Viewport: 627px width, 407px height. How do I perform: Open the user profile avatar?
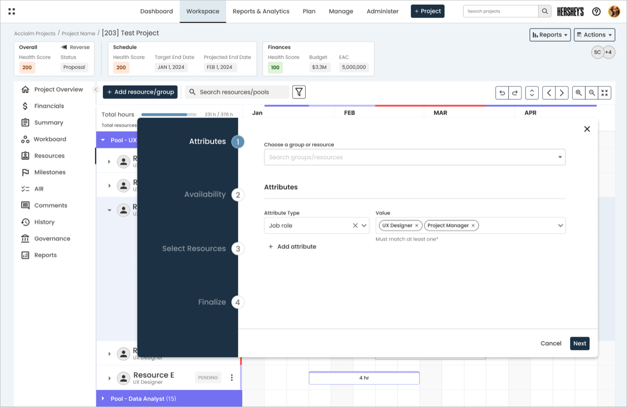614,11
